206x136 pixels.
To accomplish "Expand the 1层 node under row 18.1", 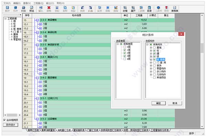I will [x=41, y=61].
